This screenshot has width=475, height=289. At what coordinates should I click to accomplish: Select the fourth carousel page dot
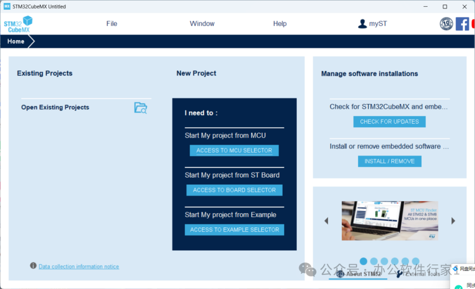[x=395, y=261]
